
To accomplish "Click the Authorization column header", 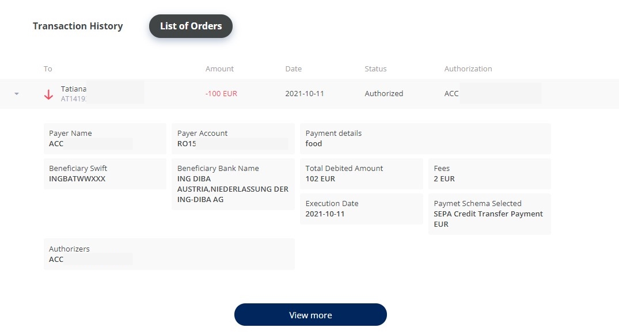I will [x=468, y=69].
